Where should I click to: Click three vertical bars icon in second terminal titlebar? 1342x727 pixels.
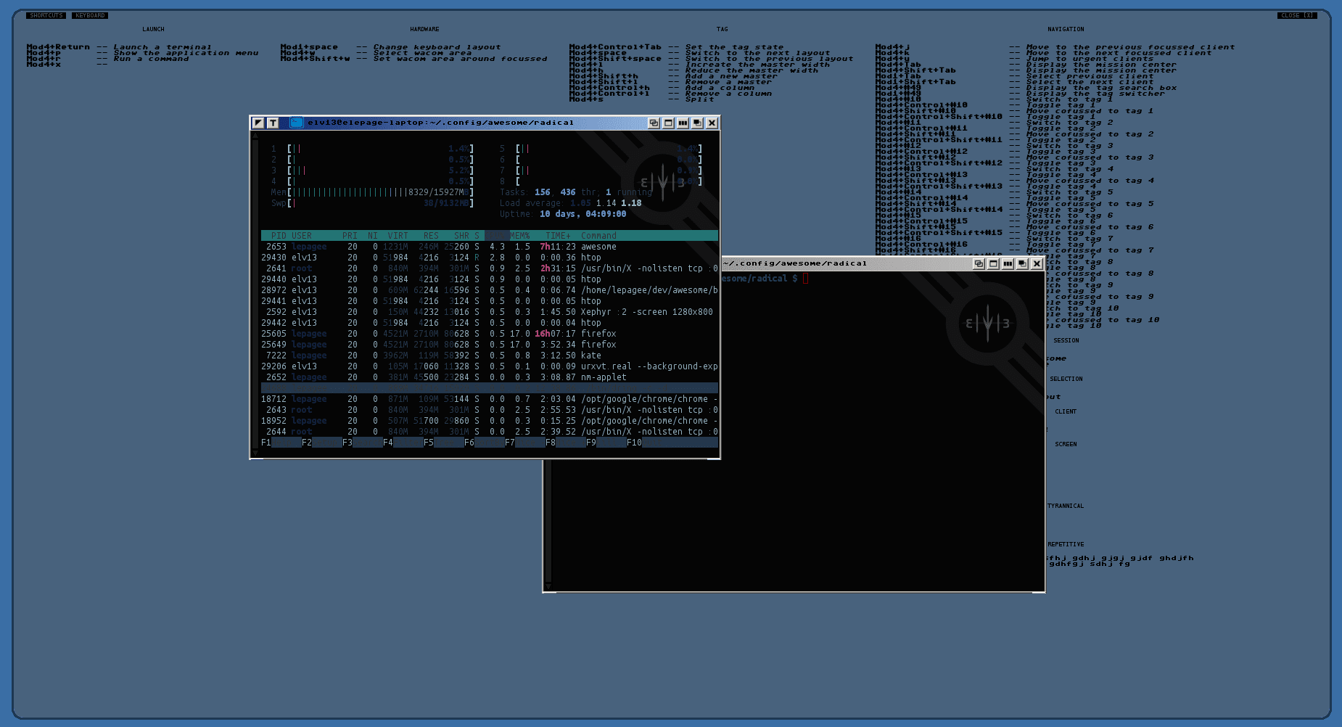[x=1008, y=264]
